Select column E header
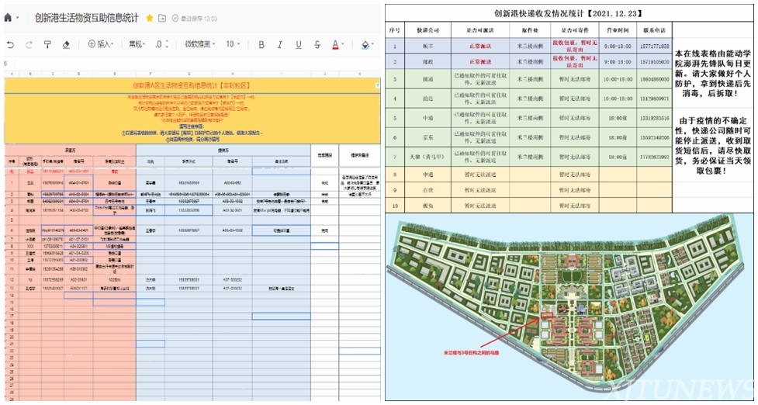Viewport: 758px width, 405px height. [115, 74]
